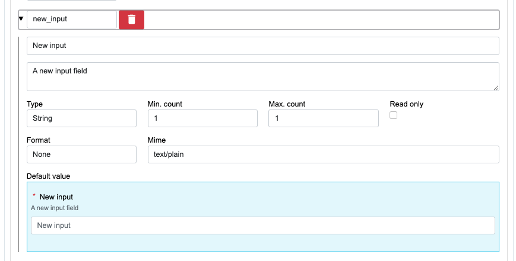The height and width of the screenshot is (261, 516).
Task: Enable the Read only checkbox
Action: [x=393, y=115]
